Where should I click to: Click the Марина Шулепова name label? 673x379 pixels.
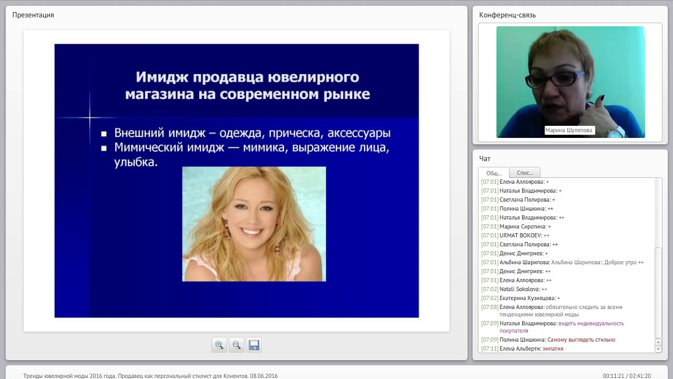(x=569, y=130)
